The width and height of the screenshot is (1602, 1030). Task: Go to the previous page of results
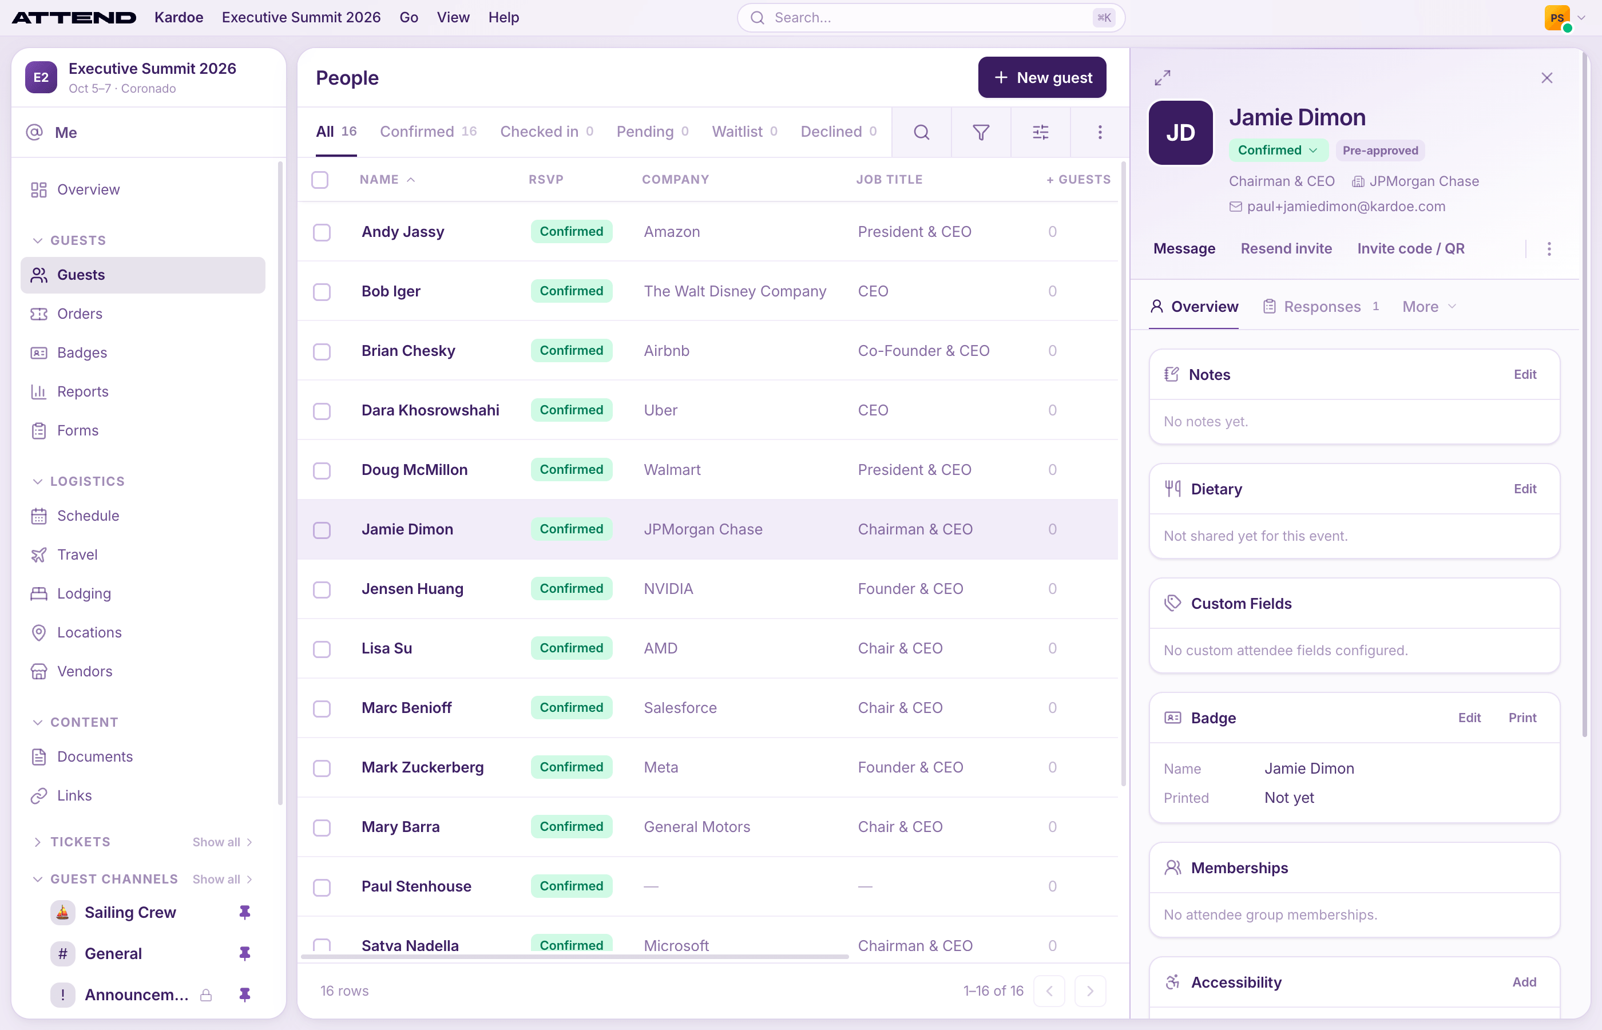(1049, 991)
